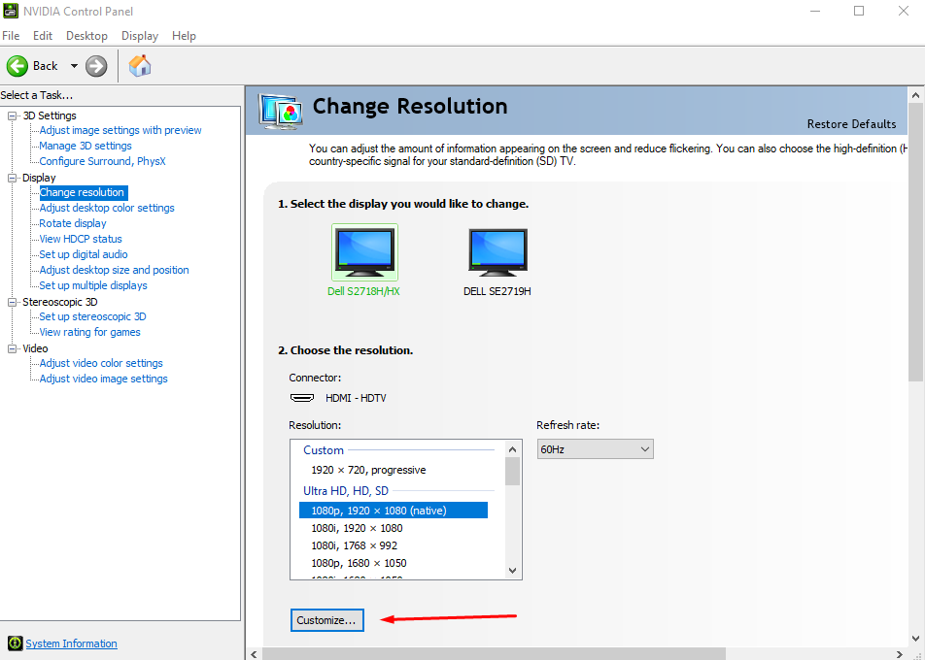Click Restore Defaults link
Image resolution: width=925 pixels, height=660 pixels.
851,124
